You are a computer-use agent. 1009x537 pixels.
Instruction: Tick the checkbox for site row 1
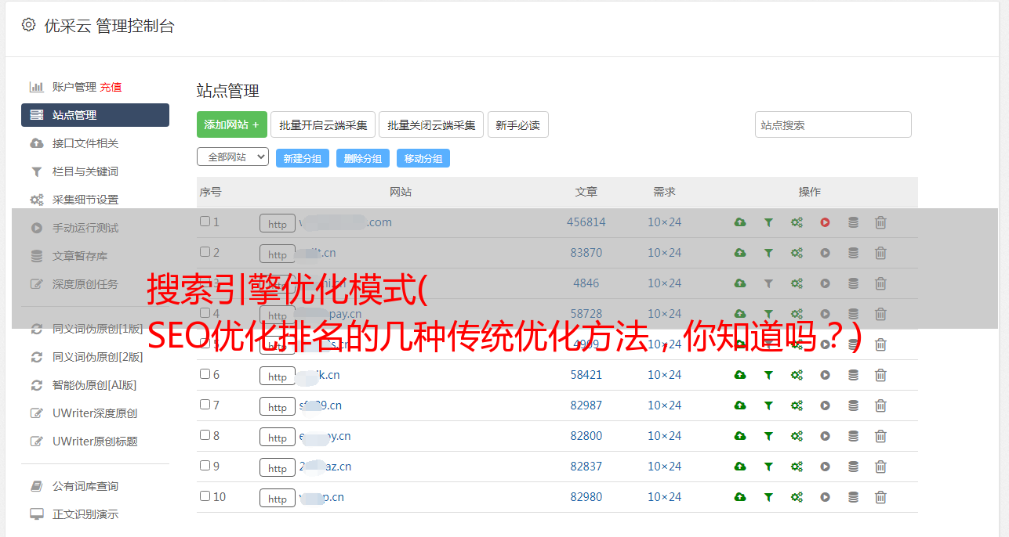[205, 222]
